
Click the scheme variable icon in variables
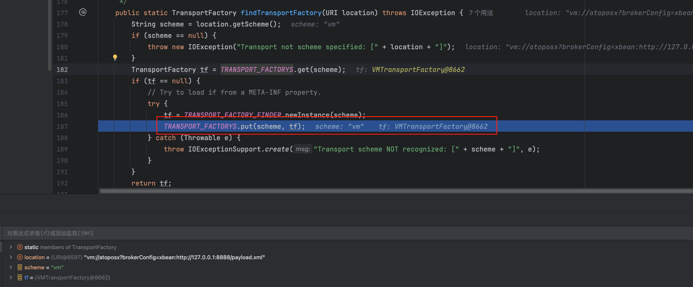20,267
